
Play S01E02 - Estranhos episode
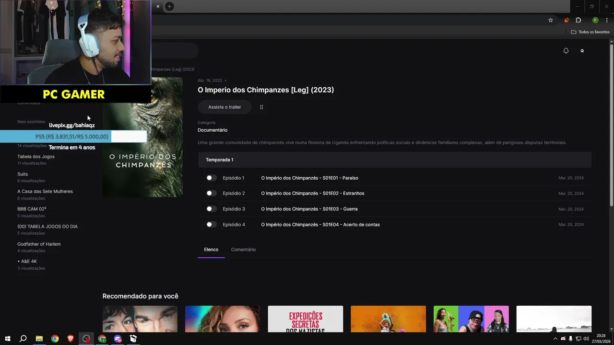point(313,193)
